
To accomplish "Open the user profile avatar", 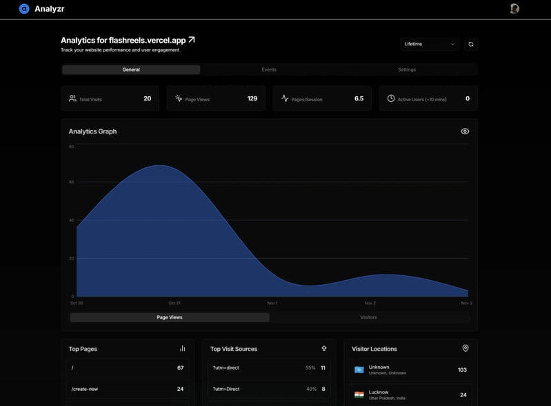I will point(514,9).
